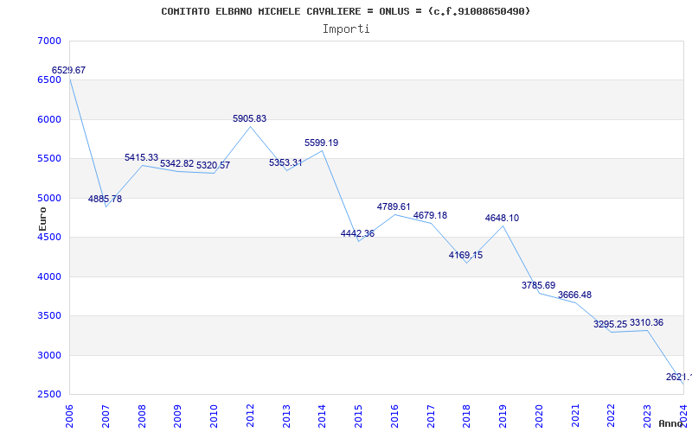Image resolution: width=692 pixels, height=432 pixels.
Task: Click the 4442.36 data label
Action: 358,233
